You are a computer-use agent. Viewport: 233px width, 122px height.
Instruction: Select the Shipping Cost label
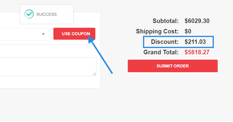[x=157, y=31]
